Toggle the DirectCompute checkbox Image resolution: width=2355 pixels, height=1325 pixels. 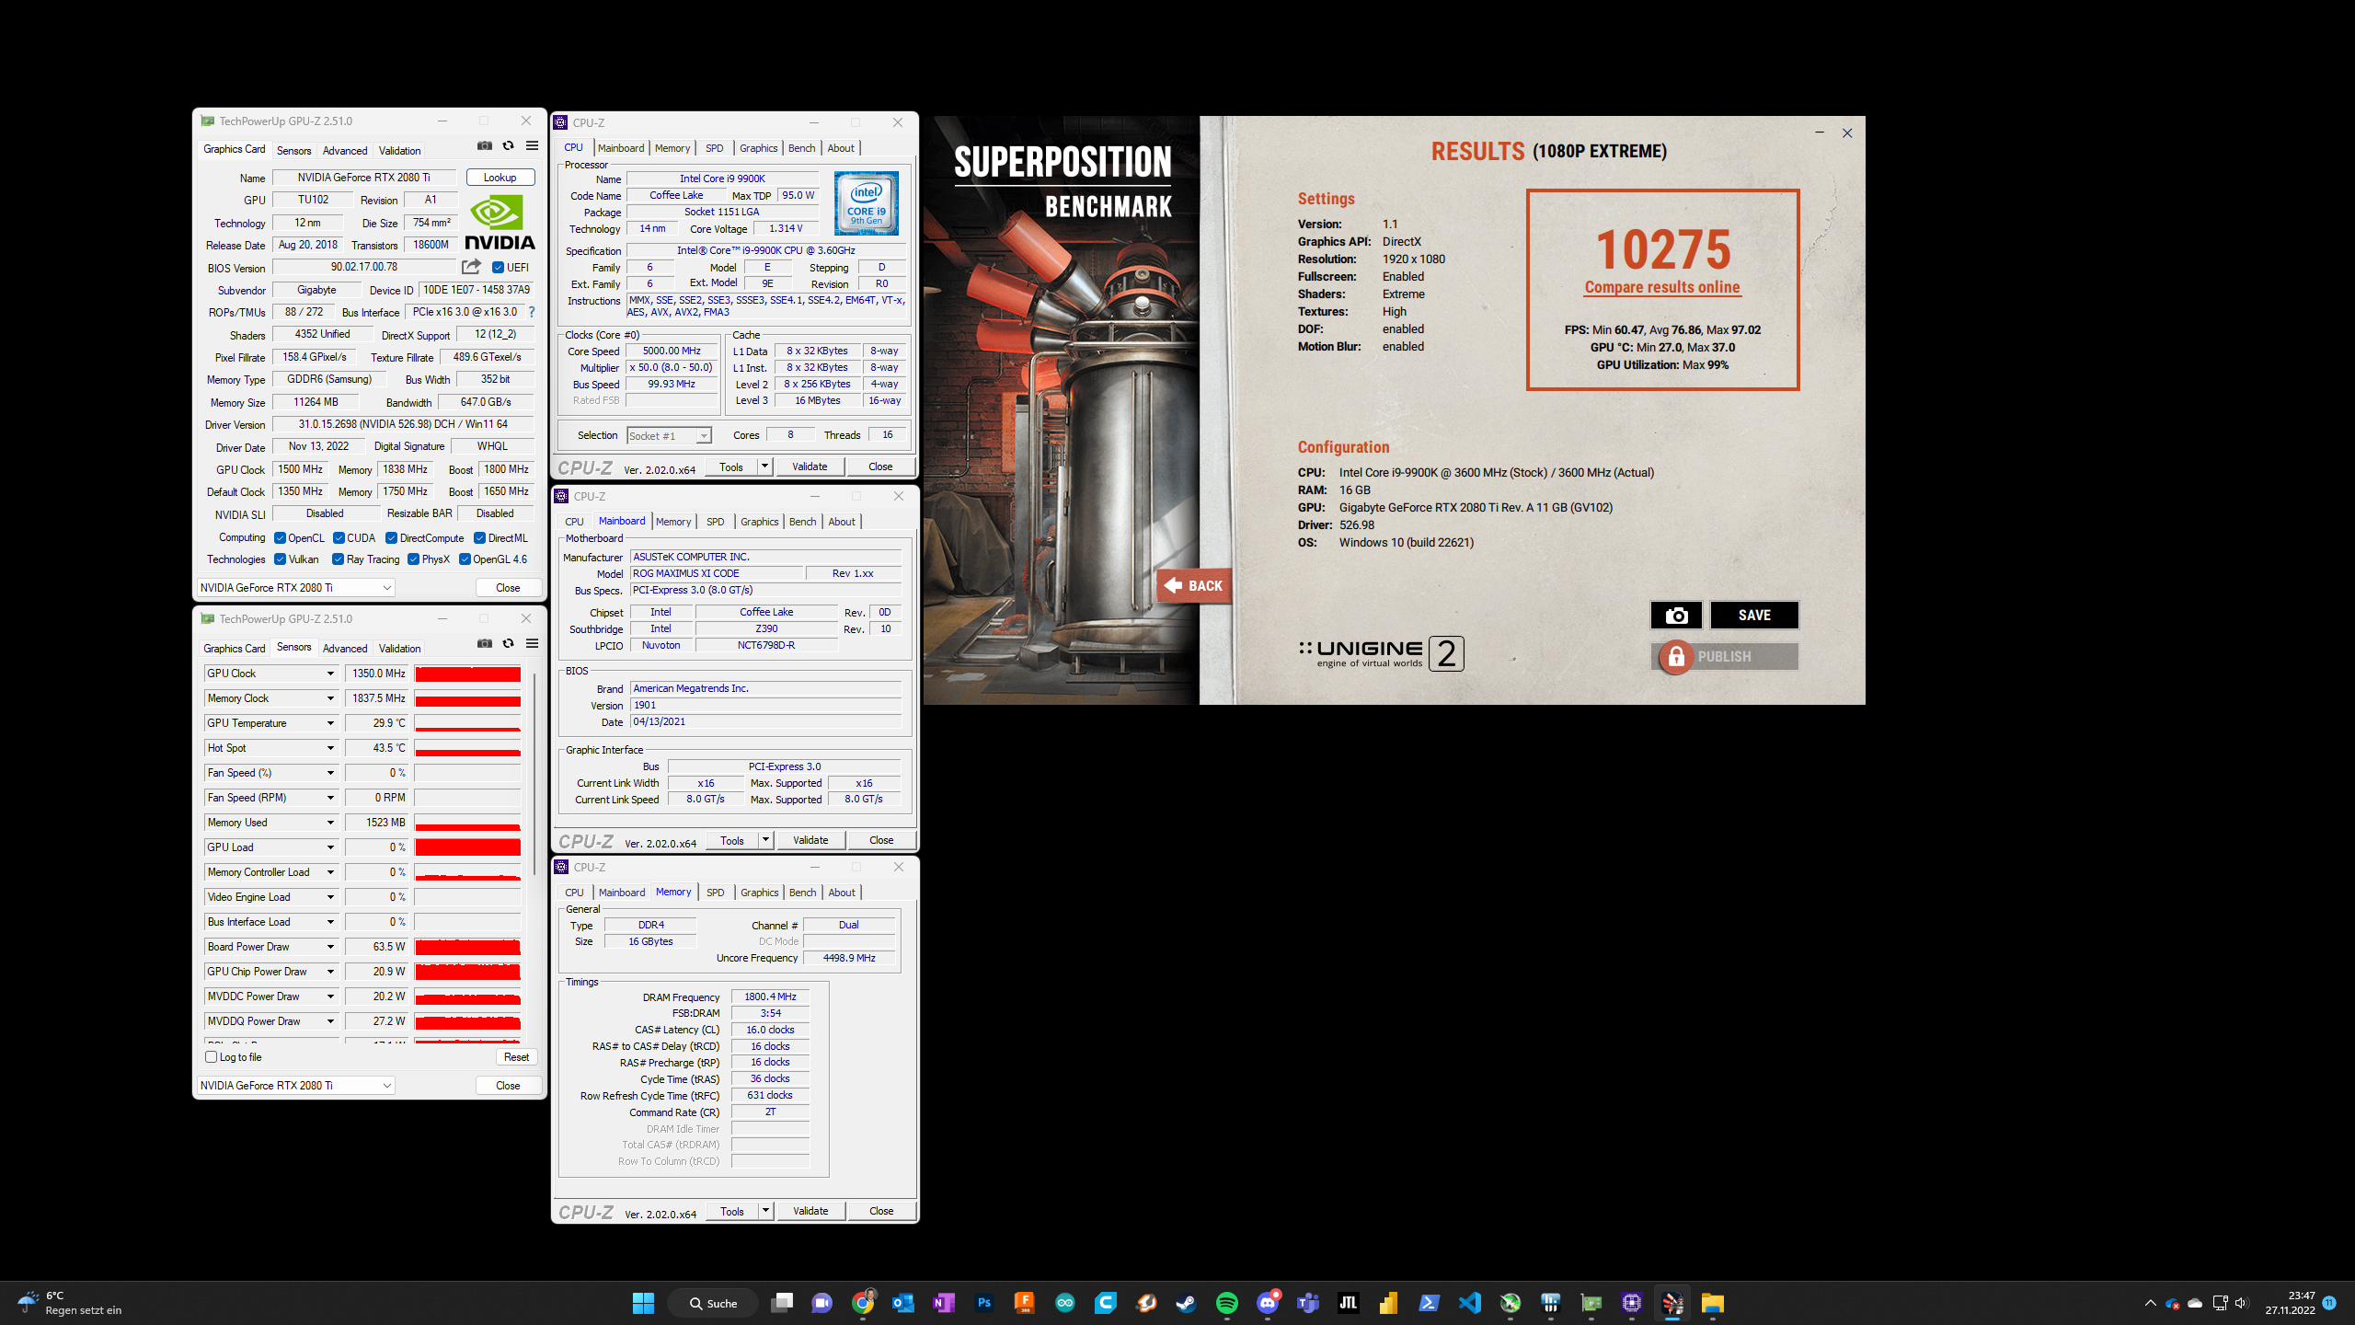click(391, 538)
